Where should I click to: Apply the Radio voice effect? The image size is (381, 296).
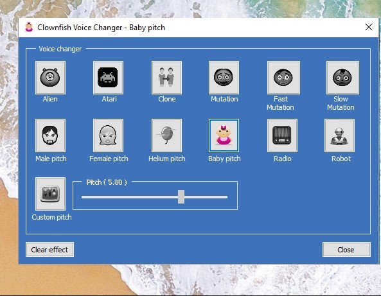(282, 135)
